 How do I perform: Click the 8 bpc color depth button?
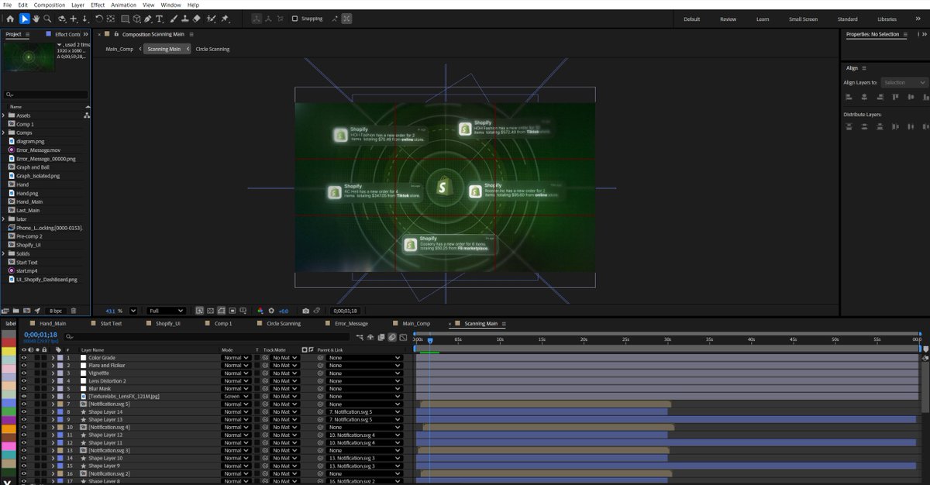(57, 311)
